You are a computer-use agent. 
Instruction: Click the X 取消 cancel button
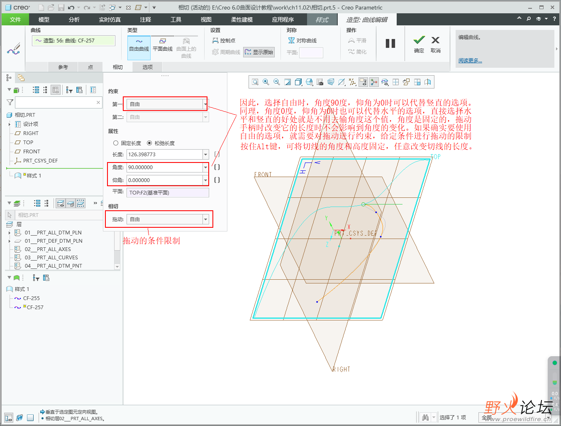[x=435, y=44]
